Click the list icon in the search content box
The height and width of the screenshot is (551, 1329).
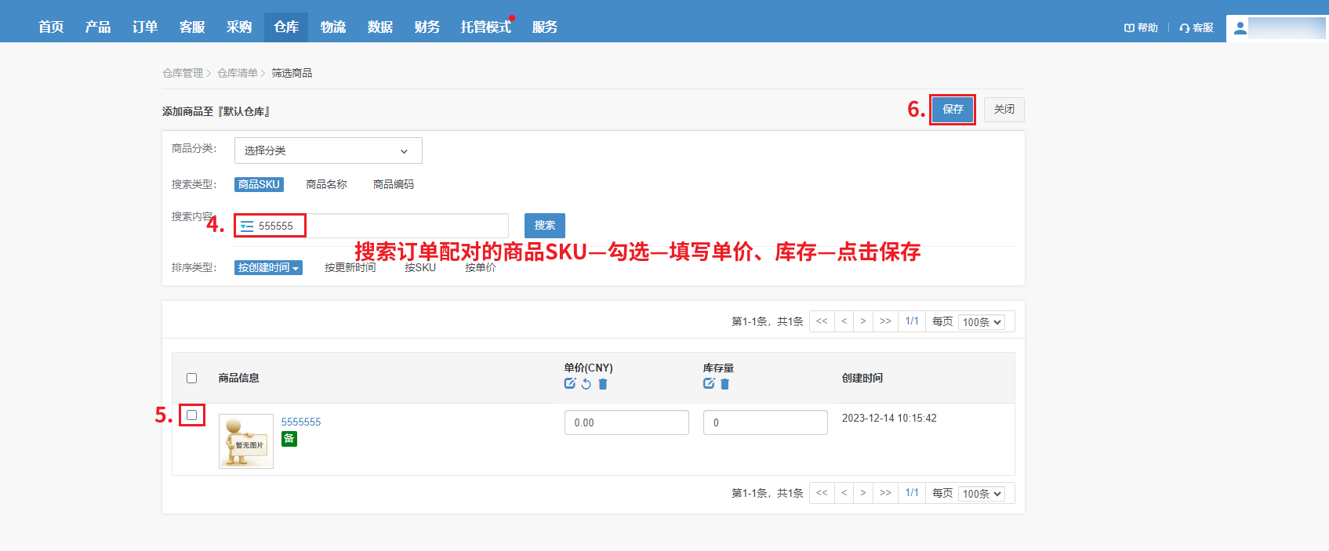[247, 226]
